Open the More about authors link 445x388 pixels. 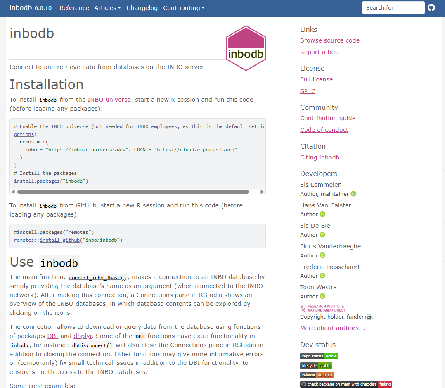pyautogui.click(x=333, y=328)
